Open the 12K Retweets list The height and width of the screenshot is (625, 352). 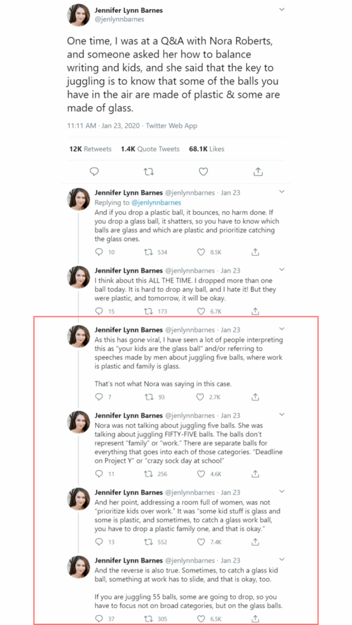tap(90, 149)
